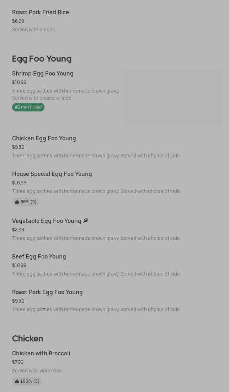Viewport: 229px width, 392px height.
Task: Select Roast Pork Fried Rice item
Action: tap(41, 12)
